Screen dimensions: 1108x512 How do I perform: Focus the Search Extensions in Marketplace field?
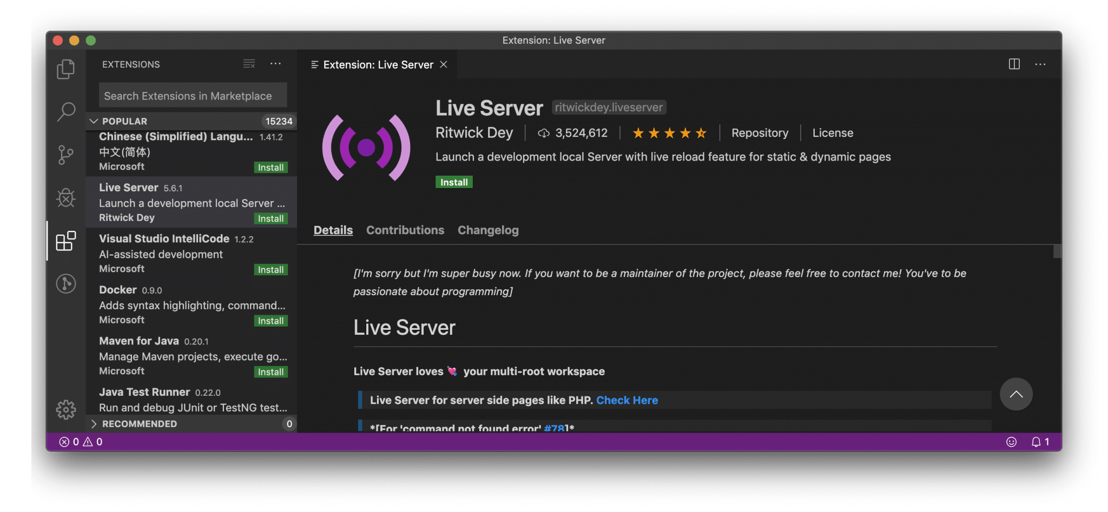pos(193,96)
